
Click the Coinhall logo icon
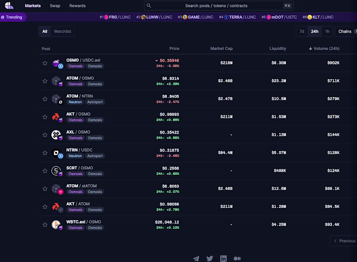tap(9, 5)
